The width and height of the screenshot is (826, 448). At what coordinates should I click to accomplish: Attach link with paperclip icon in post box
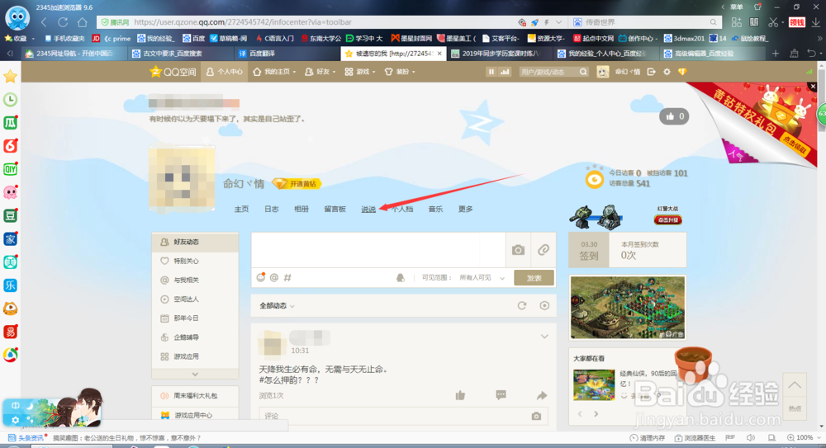pyautogui.click(x=544, y=250)
